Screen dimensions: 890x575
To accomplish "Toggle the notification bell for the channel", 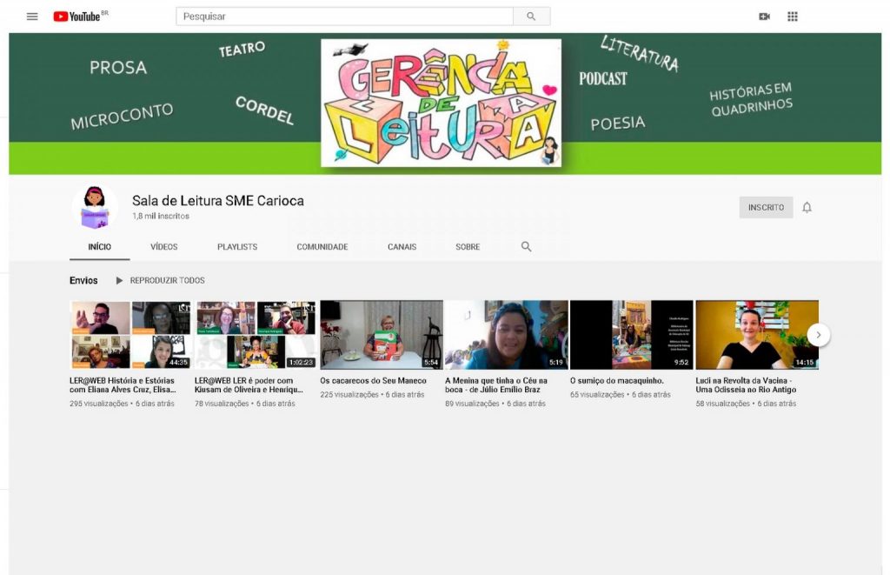I will (807, 207).
